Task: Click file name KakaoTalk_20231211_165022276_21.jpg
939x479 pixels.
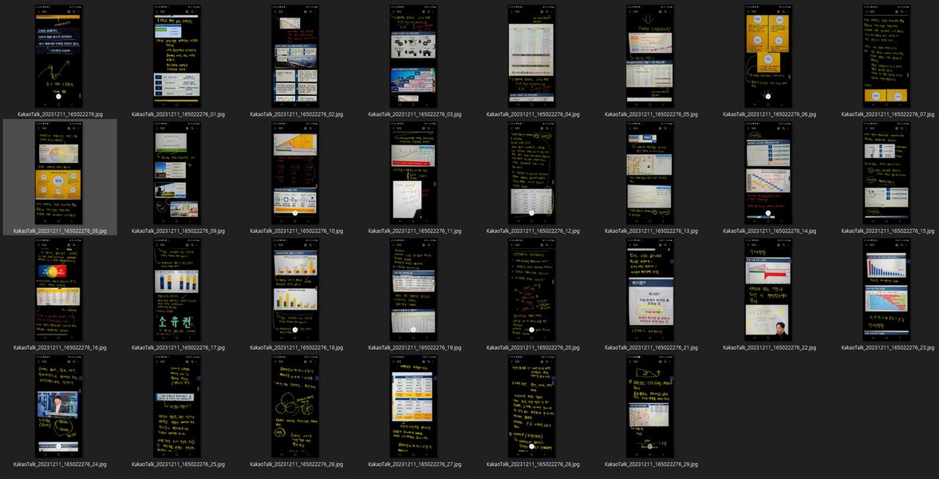Action: [652, 347]
